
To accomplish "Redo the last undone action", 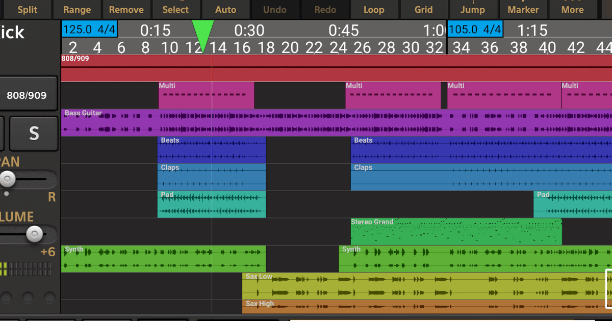I will (325, 9).
